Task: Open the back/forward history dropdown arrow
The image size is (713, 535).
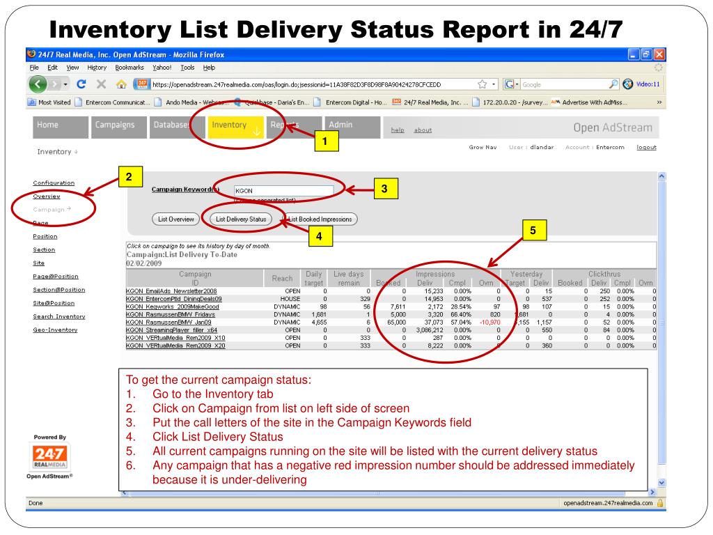Action: 65,84
